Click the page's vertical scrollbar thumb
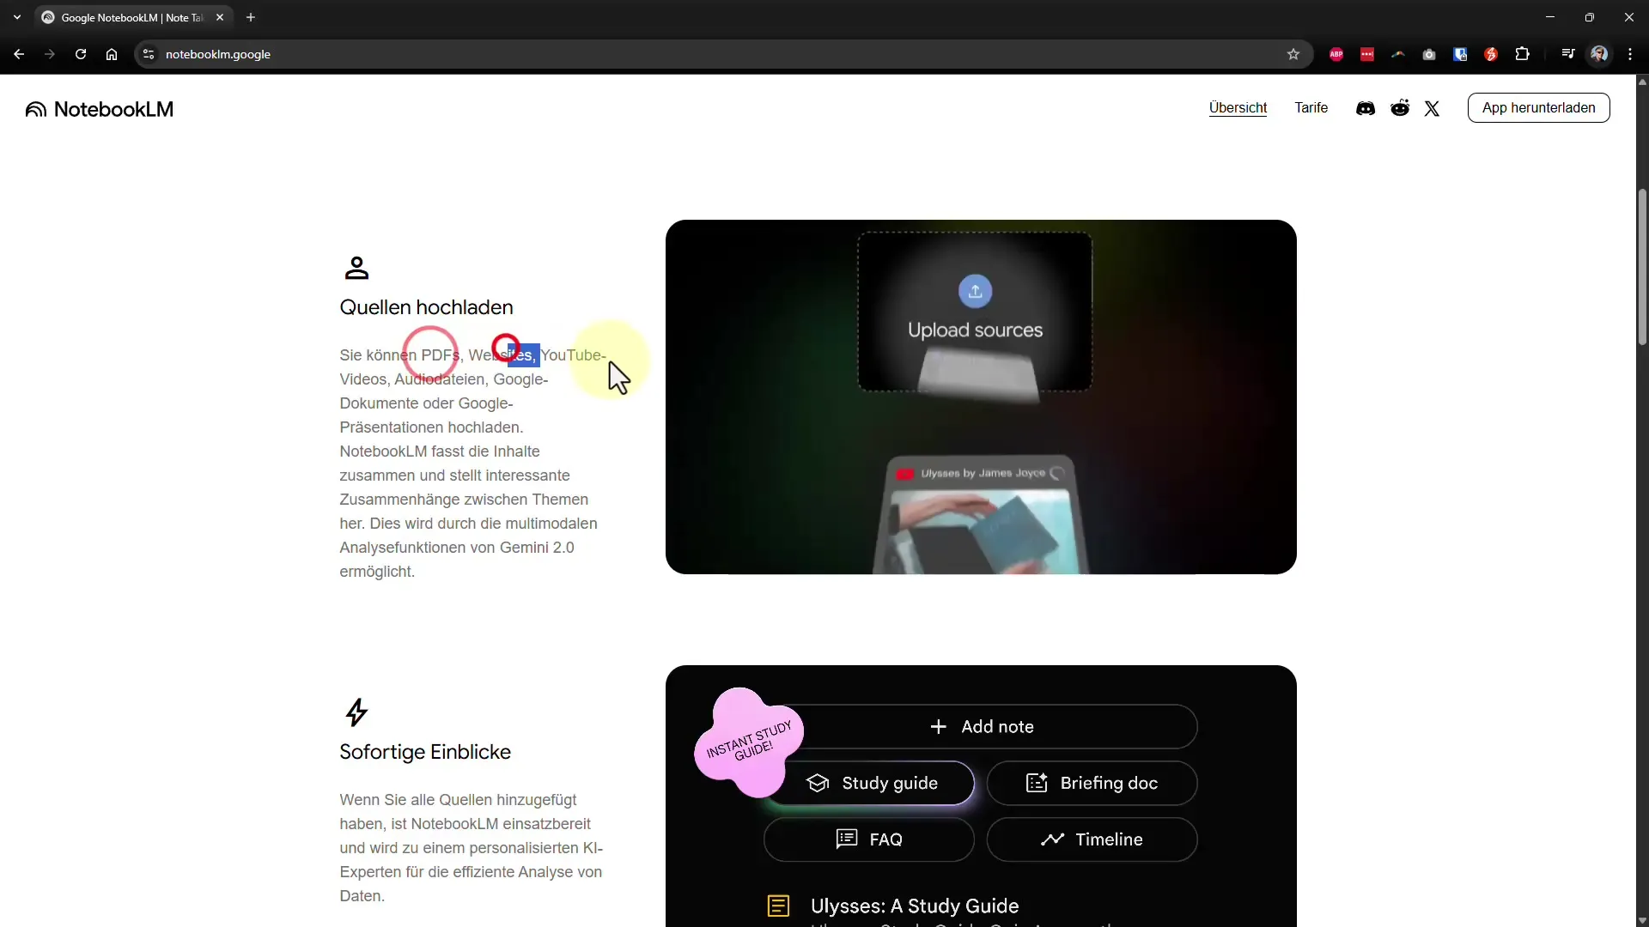This screenshot has width=1649, height=927. 1642,266
